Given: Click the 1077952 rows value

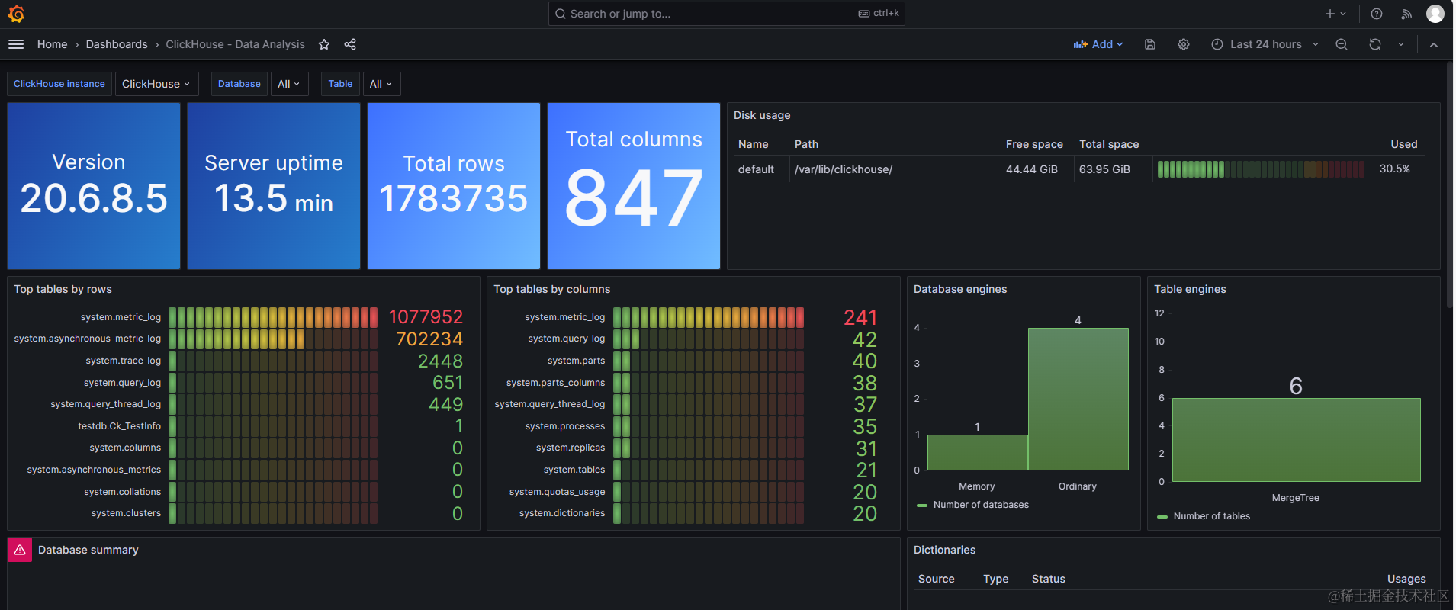Looking at the screenshot, I should 426,317.
